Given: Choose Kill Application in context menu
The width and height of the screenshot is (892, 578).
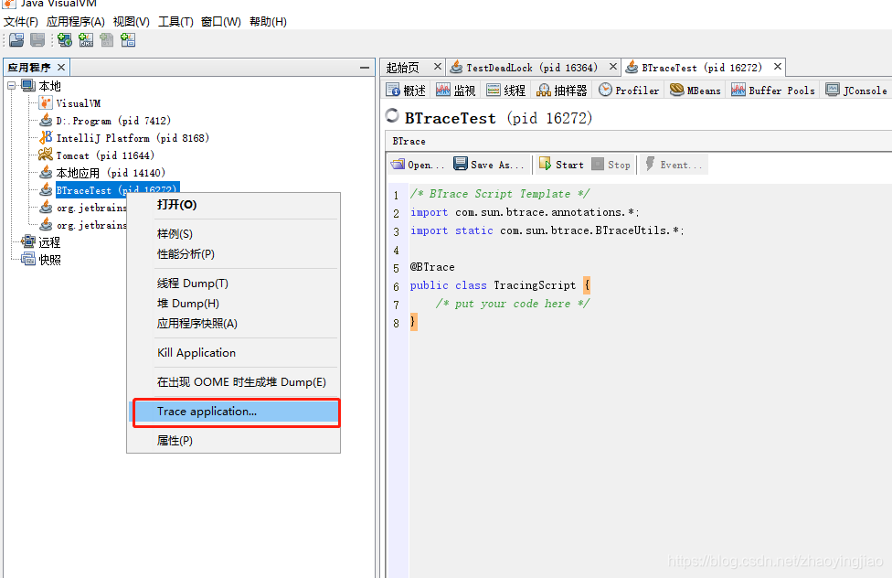Looking at the screenshot, I should (x=233, y=352).
